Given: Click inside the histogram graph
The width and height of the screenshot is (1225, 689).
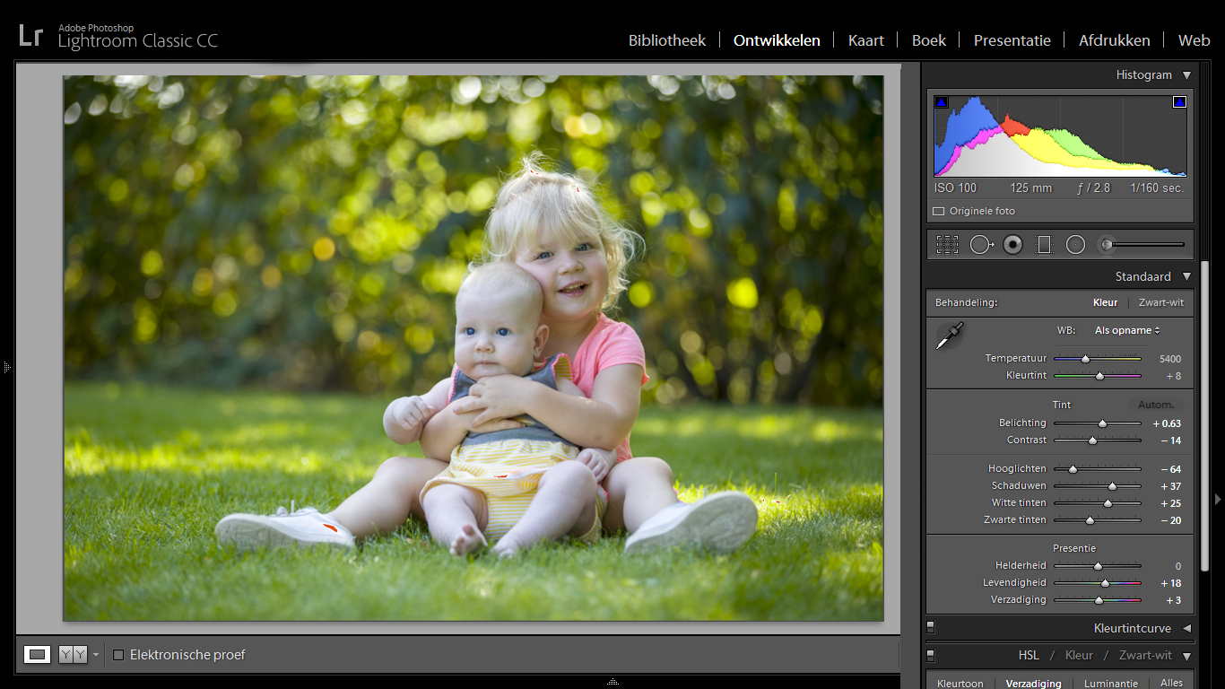Looking at the screenshot, I should (1060, 135).
